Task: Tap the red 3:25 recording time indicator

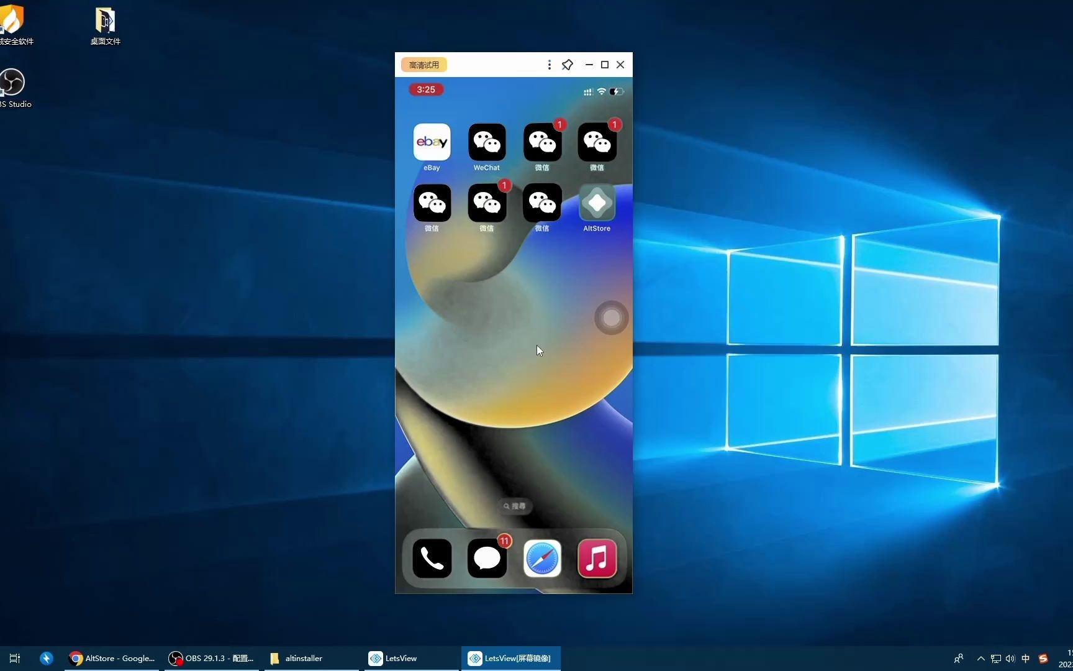Action: pos(426,89)
